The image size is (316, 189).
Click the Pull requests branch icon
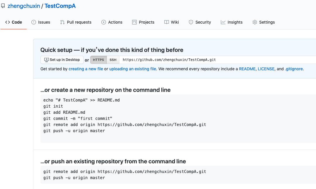62,22
